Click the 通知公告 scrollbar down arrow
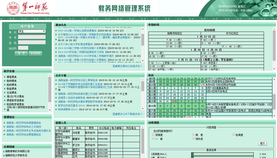Viewport: 277px width, 158px height. pyautogui.click(x=143, y=61)
